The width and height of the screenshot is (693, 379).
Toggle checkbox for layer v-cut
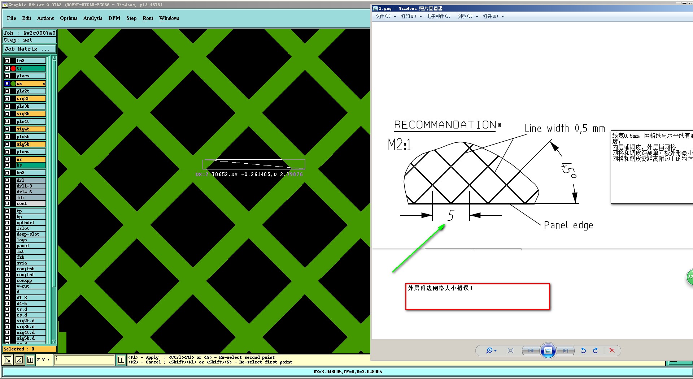point(7,286)
